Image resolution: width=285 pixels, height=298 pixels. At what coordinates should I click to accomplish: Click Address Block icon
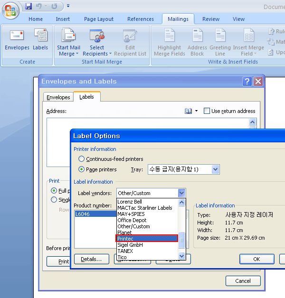197,42
